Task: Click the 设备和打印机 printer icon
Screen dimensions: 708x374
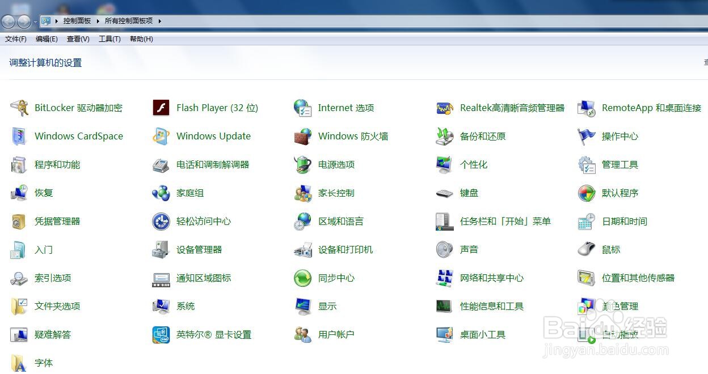Action: coord(303,249)
